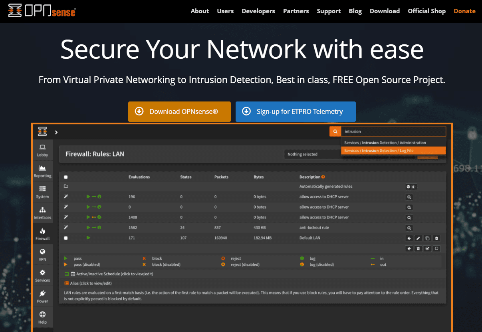Image resolution: width=482 pixels, height=332 pixels.
Task: Click the orange Donate link
Action: point(464,11)
